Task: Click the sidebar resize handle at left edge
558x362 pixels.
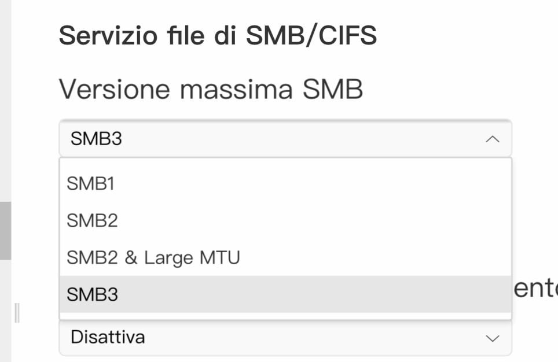Action: [x=17, y=313]
